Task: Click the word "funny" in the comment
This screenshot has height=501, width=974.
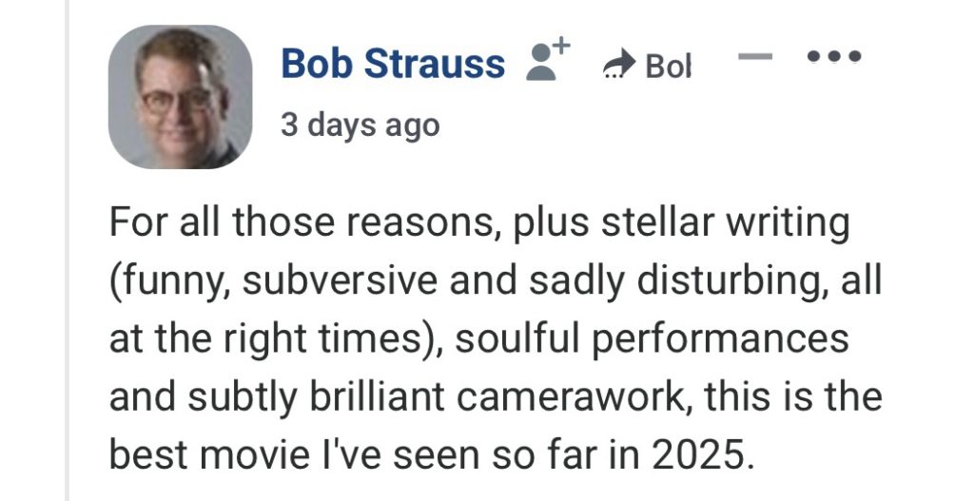Action: (165, 282)
